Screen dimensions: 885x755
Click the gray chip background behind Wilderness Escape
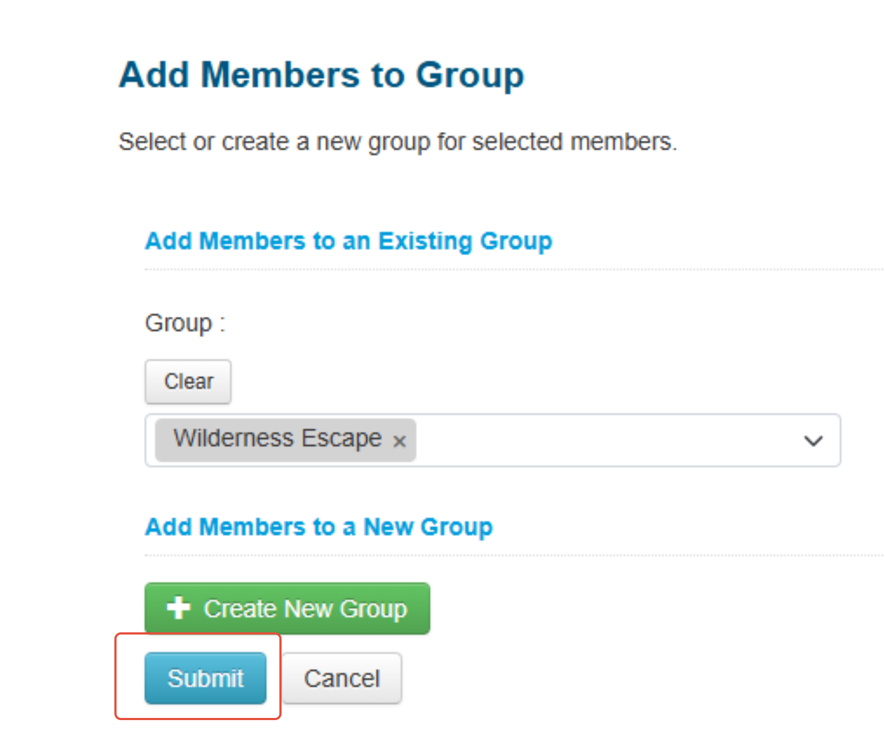coord(285,440)
